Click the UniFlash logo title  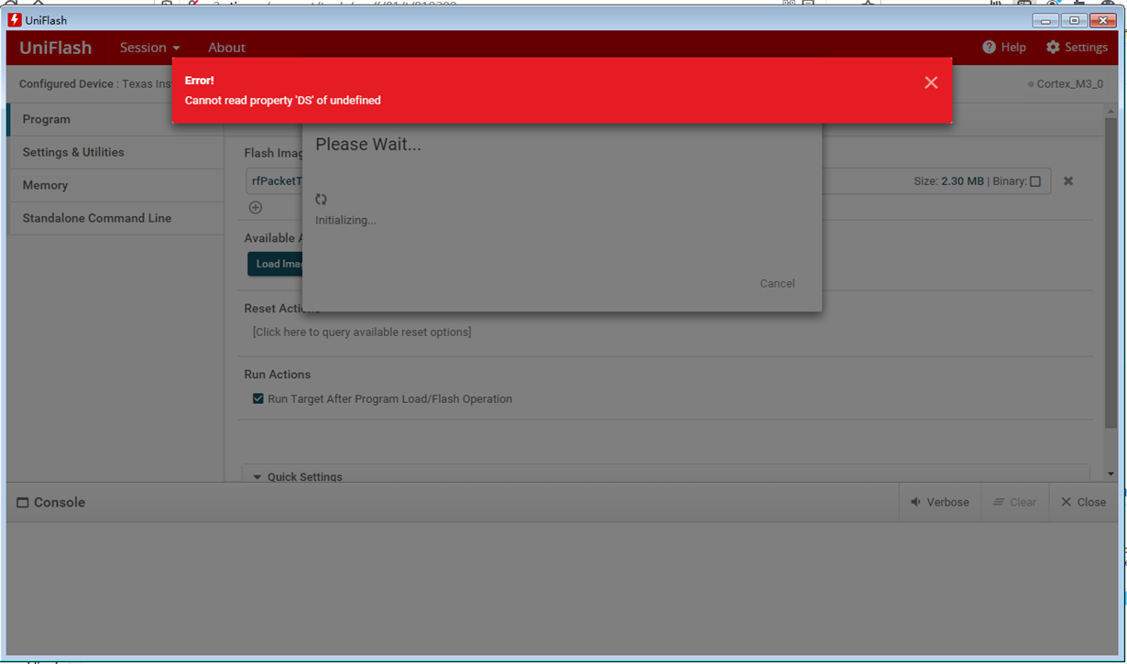tap(56, 48)
